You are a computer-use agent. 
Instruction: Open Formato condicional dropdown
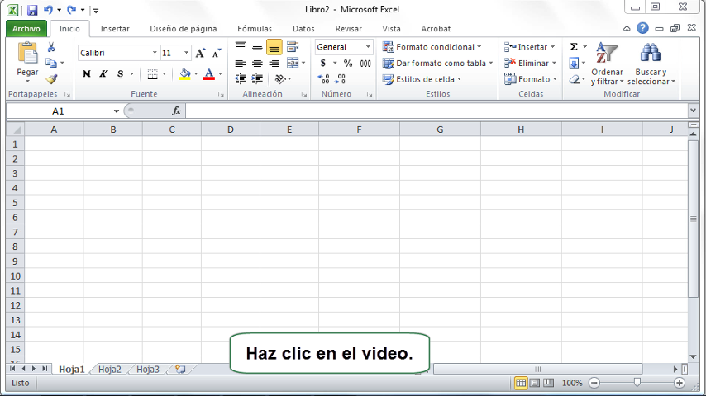[432, 47]
